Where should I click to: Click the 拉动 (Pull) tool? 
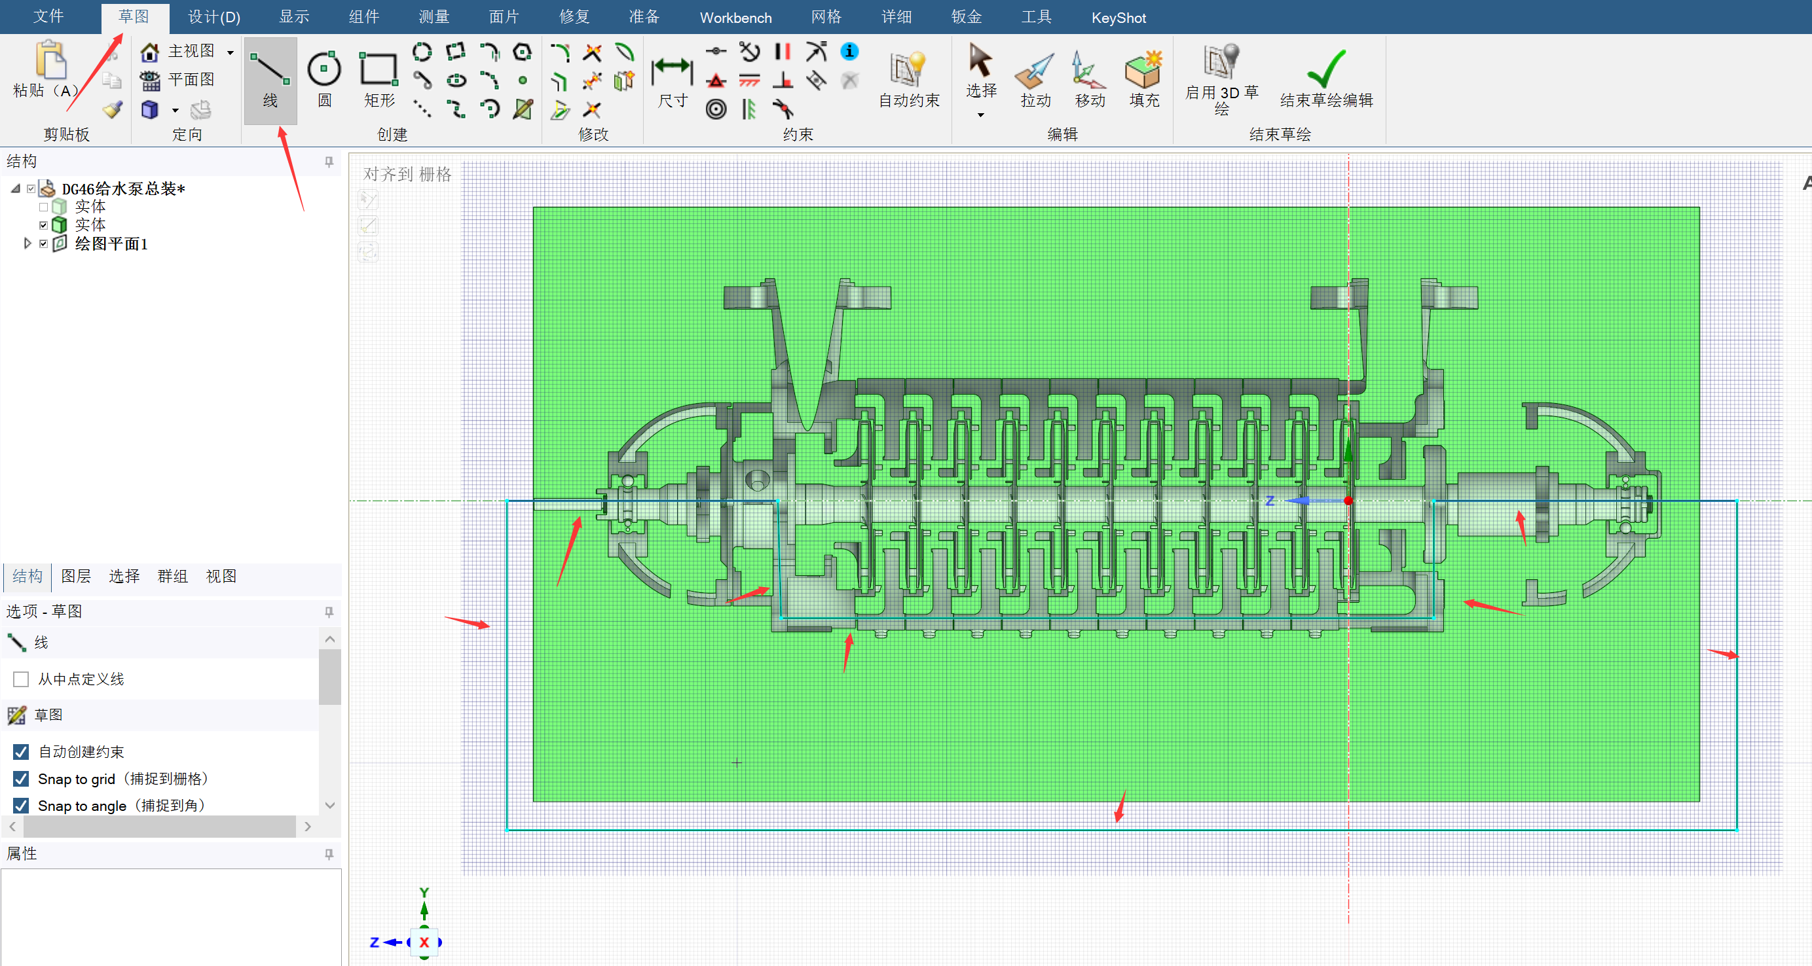pos(1035,79)
